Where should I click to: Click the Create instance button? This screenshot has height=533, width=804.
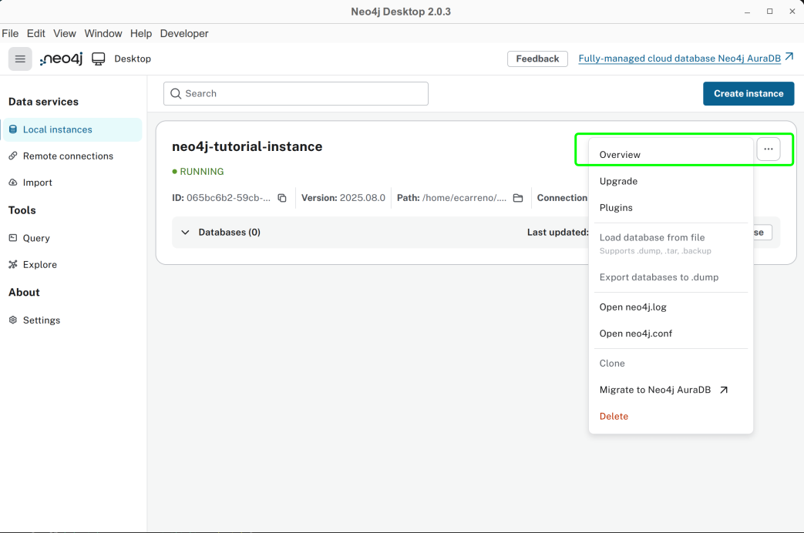[748, 93]
